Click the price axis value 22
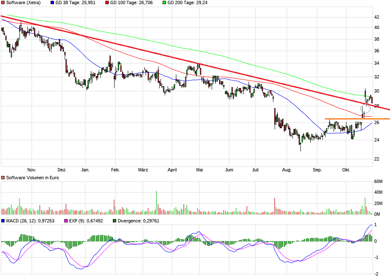This screenshot has width=390, height=278. [377, 159]
